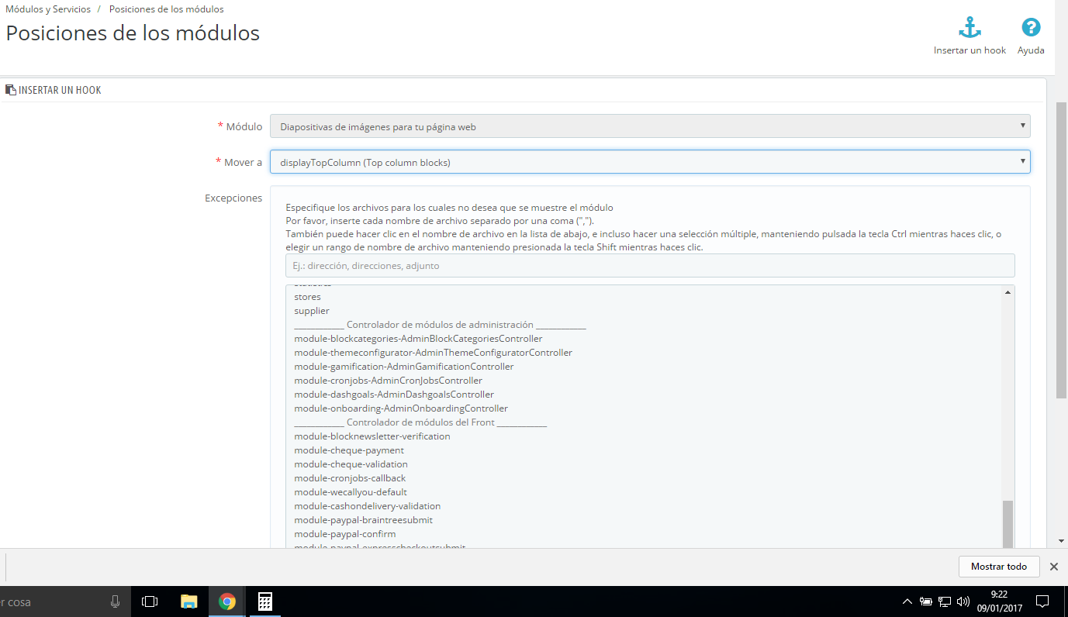Show hidden system tray icons

(907, 601)
